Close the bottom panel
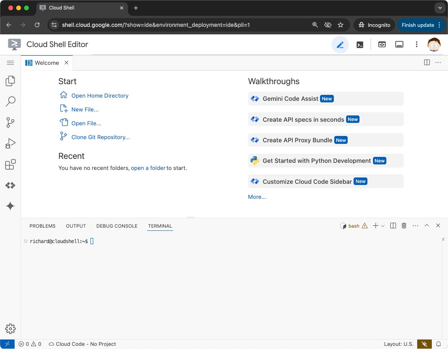Screen dimensions: 448x349 click(438, 225)
